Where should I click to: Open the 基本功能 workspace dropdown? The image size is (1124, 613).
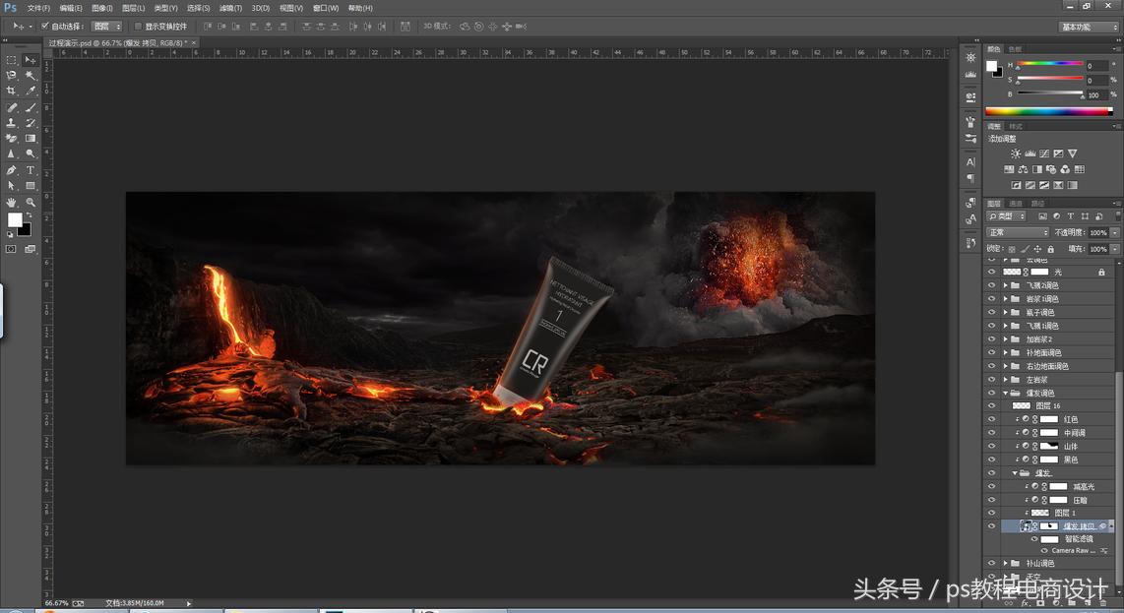(x=1089, y=27)
